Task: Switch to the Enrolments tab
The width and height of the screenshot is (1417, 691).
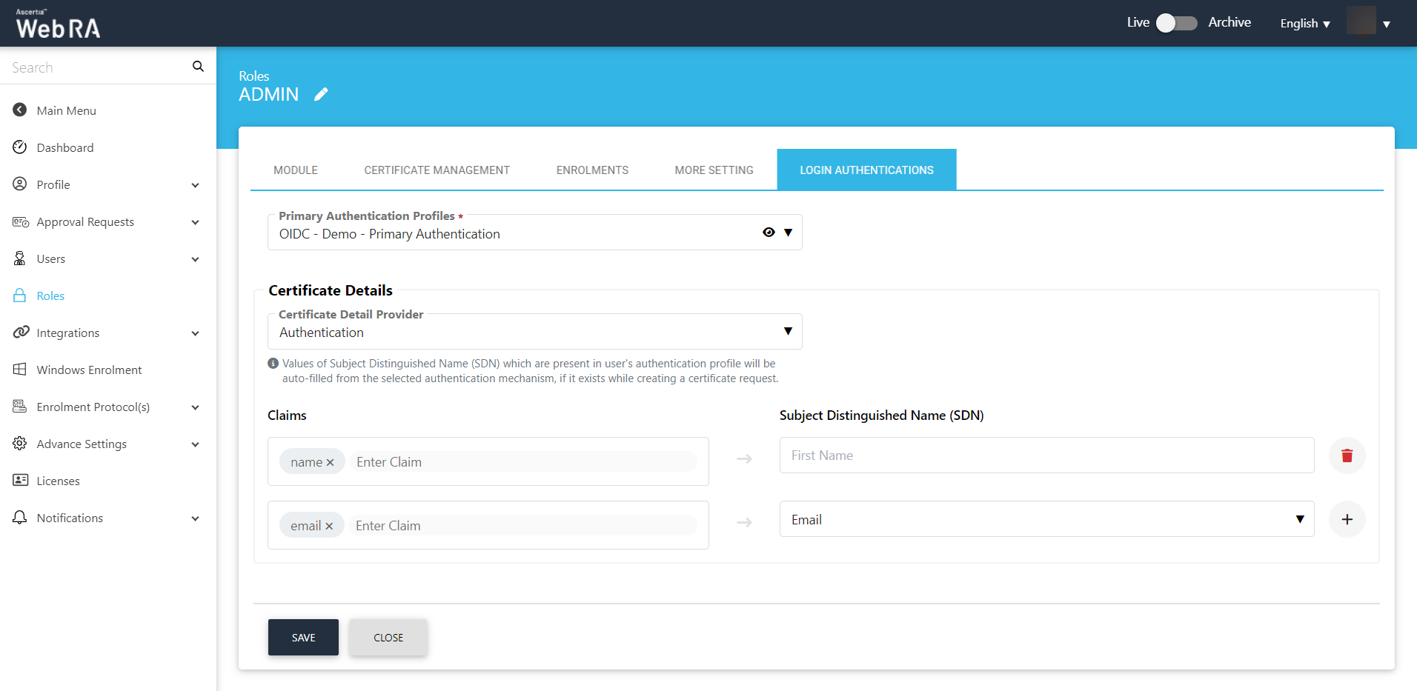Action: [592, 170]
